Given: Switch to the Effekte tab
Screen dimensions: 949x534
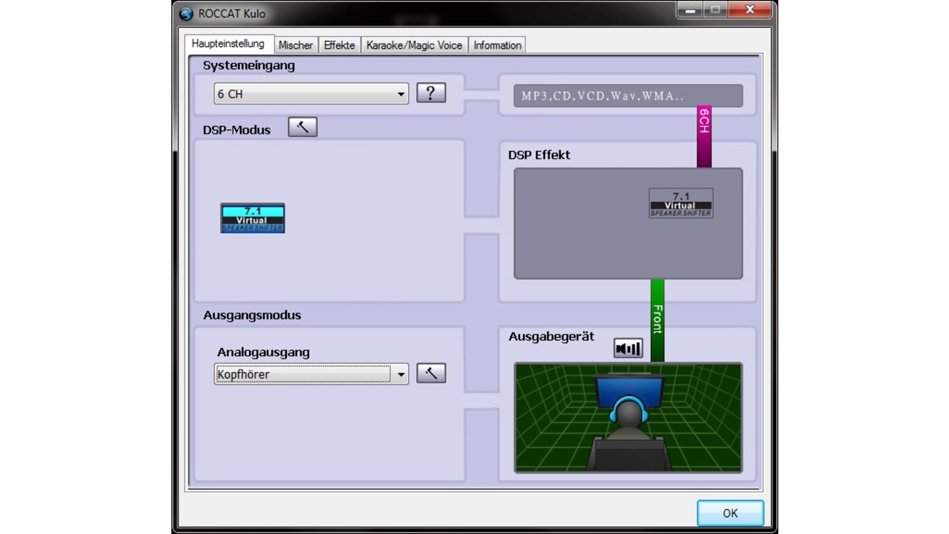Looking at the screenshot, I should (x=339, y=45).
